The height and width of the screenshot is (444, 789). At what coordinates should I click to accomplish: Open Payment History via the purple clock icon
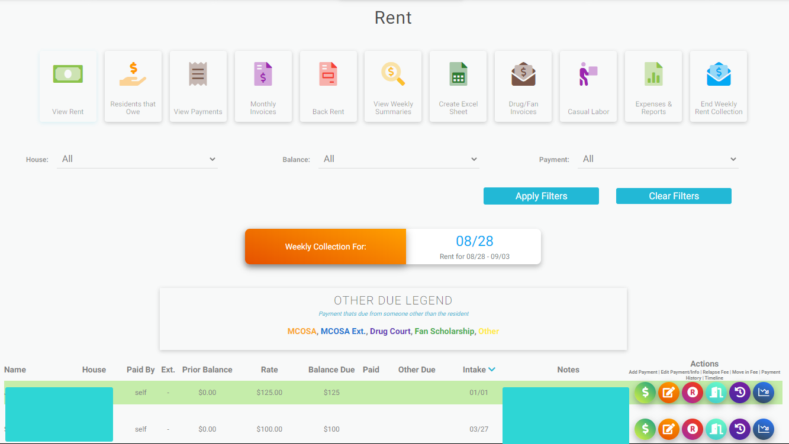739,392
